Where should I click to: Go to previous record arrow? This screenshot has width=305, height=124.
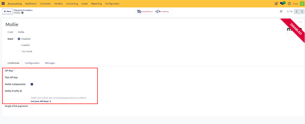(x=296, y=12)
